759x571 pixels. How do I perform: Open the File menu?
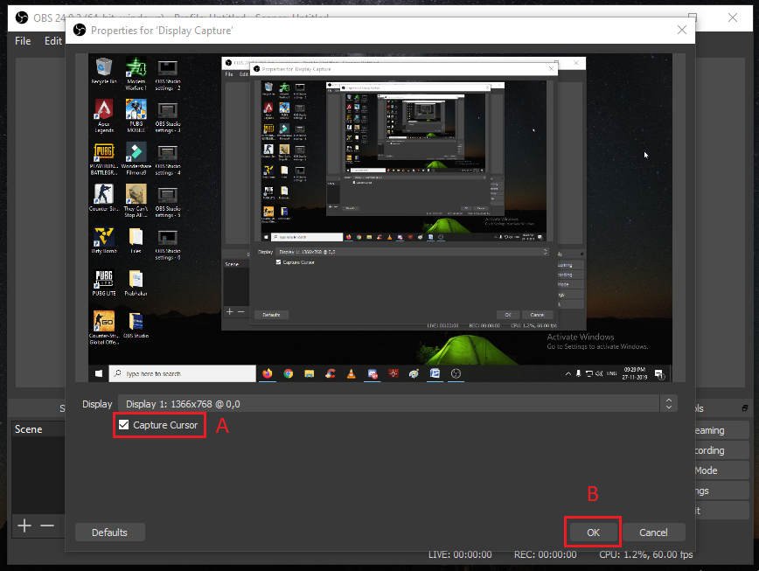[x=23, y=40]
